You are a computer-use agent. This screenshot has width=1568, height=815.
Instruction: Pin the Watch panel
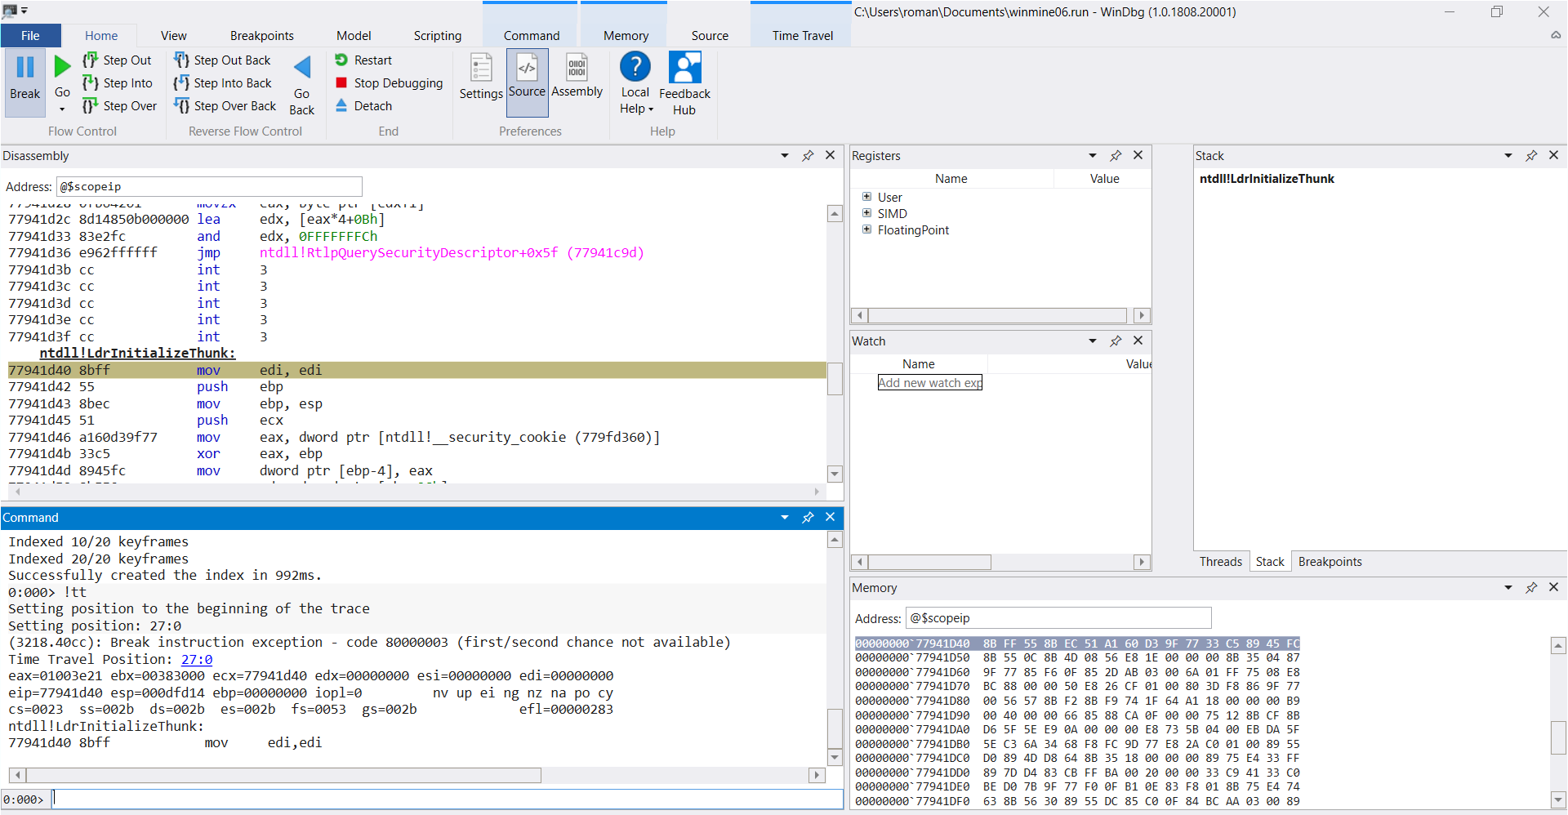[x=1116, y=341]
